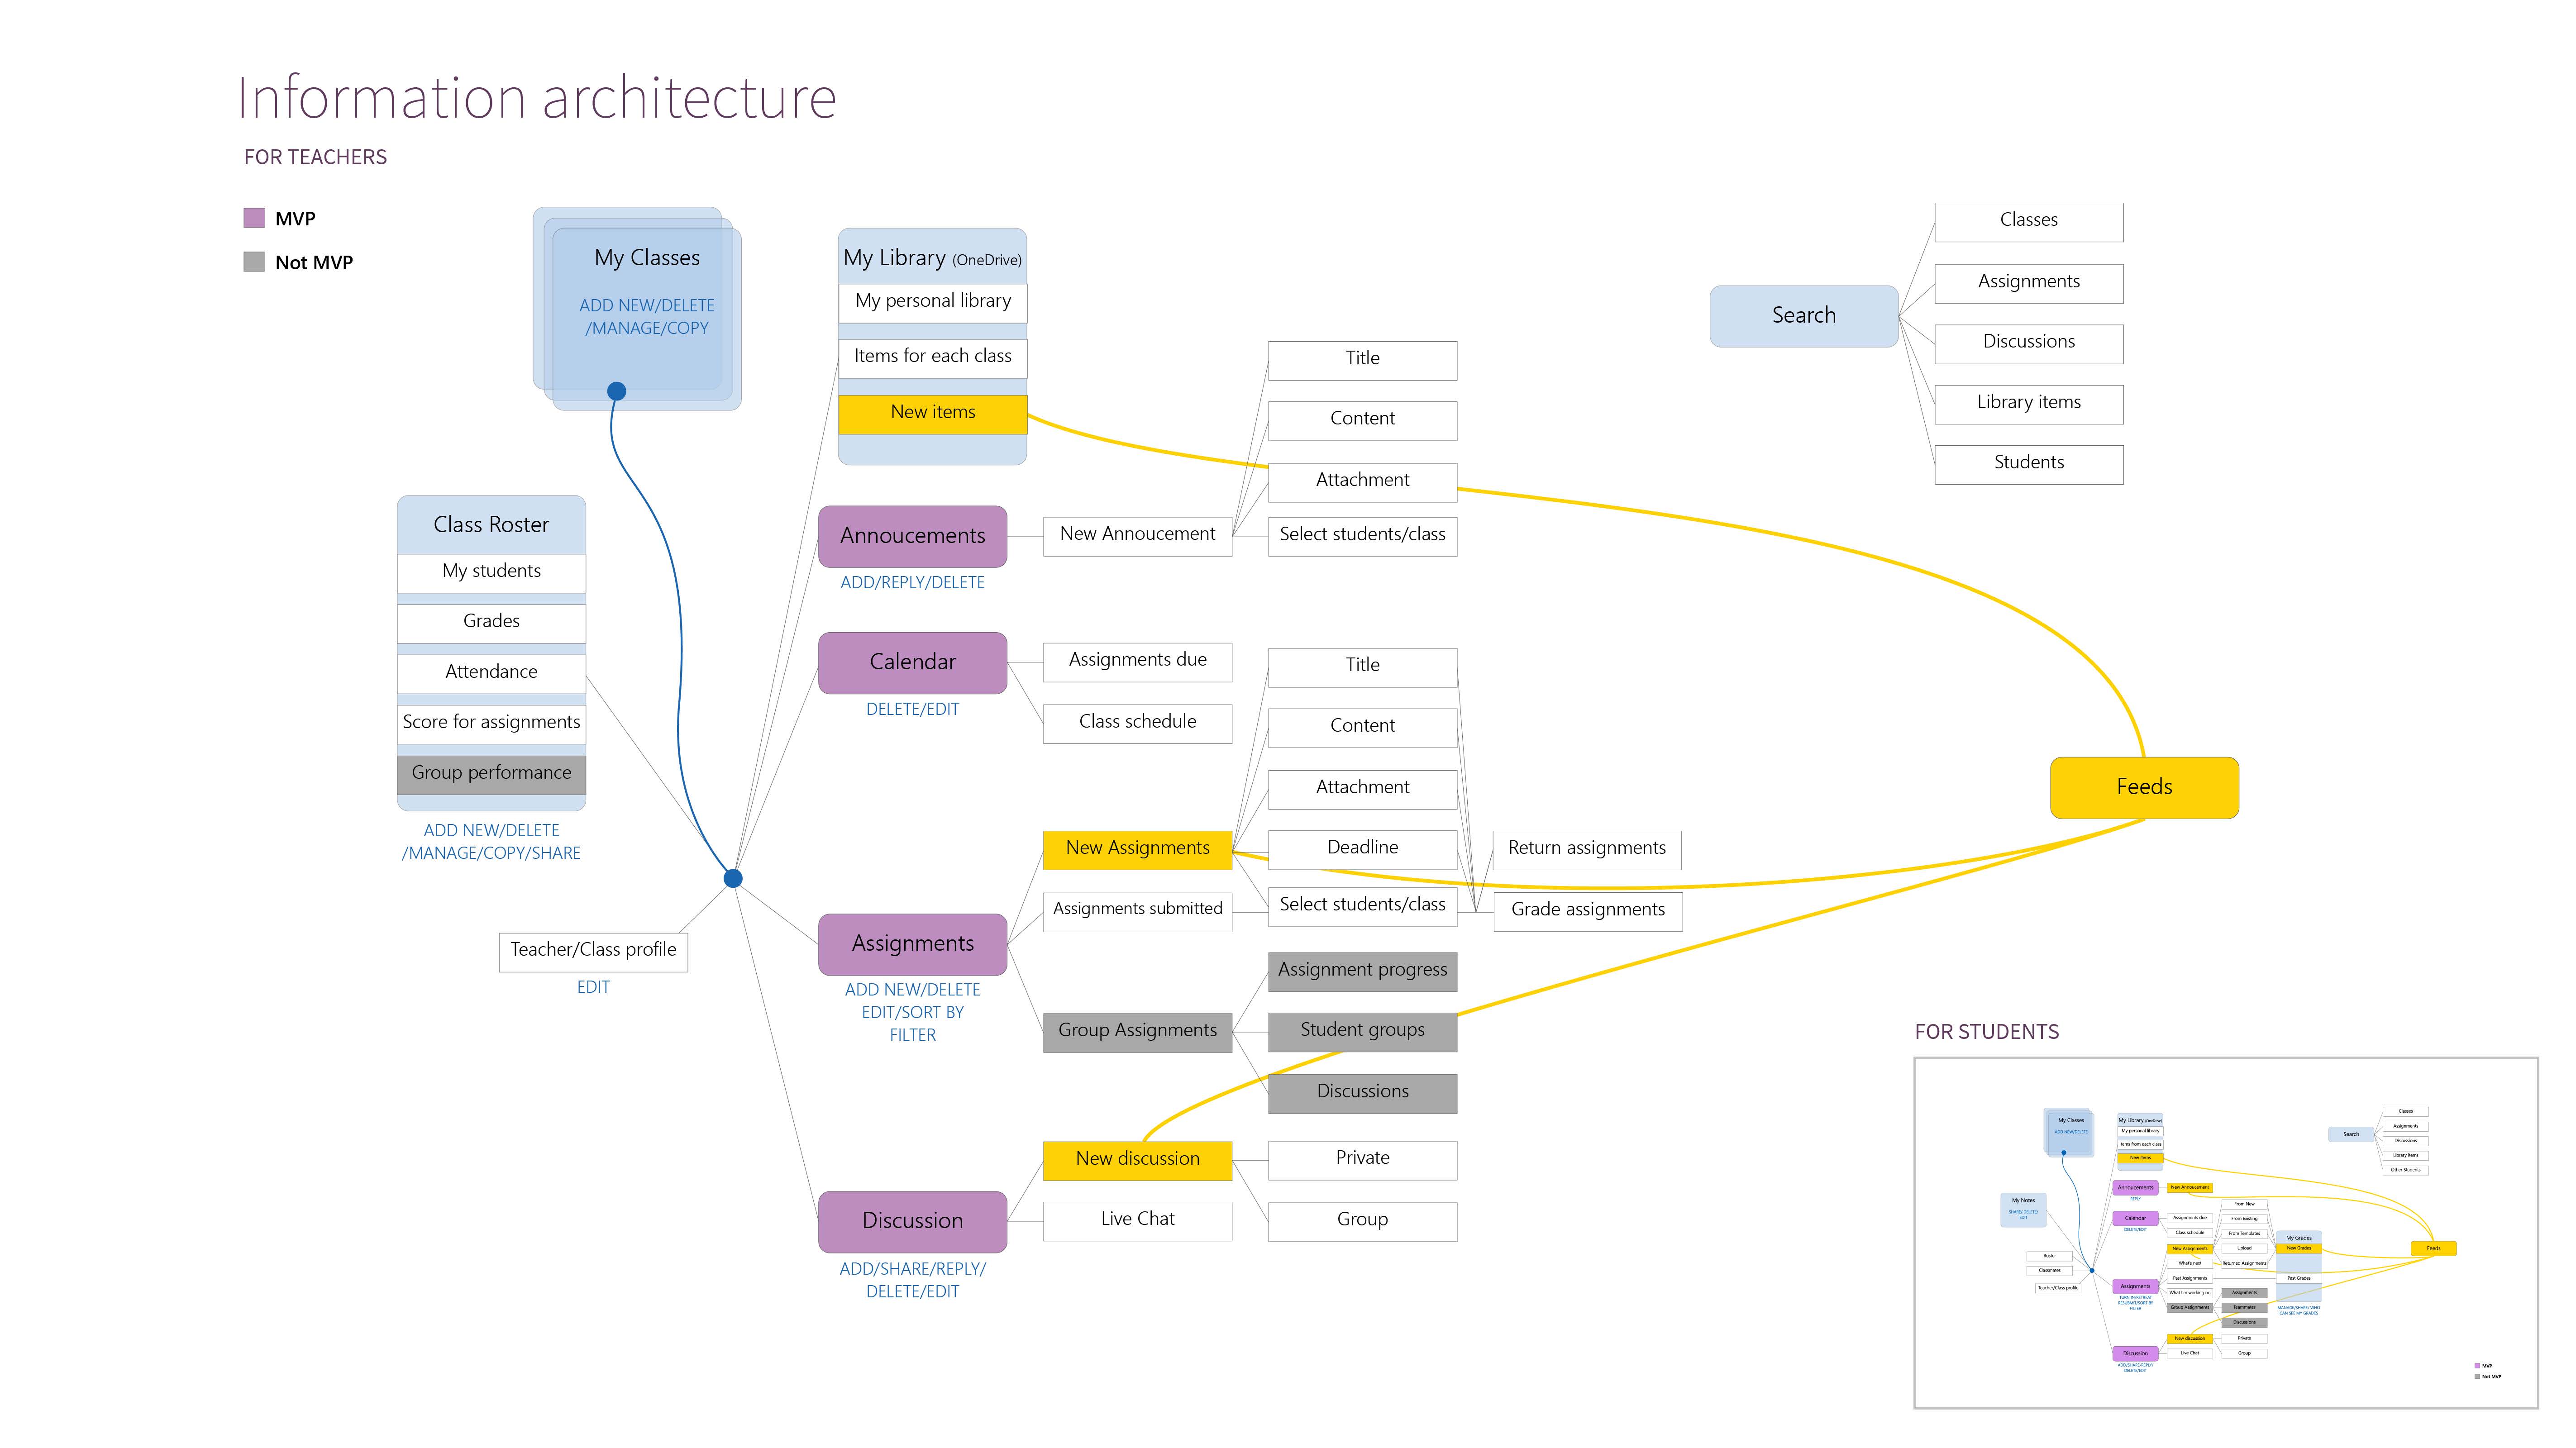Click ADD/SHARE/REPLY/ DELETE/EDIT under Discussion
The width and height of the screenshot is (2576, 1448).
pyautogui.click(x=913, y=1280)
